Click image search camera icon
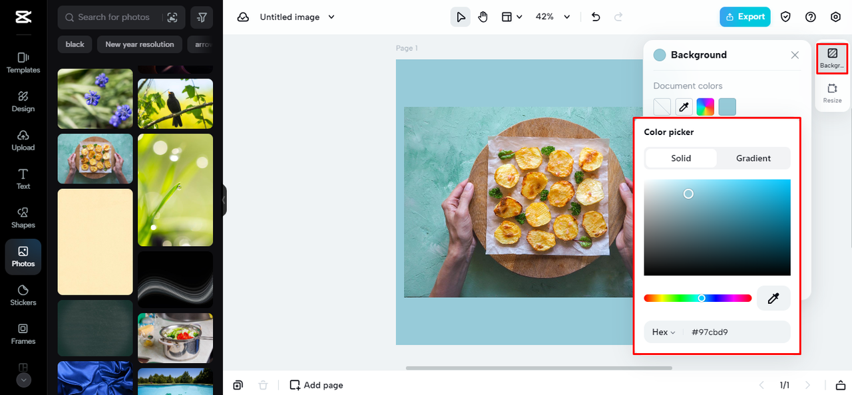The image size is (852, 395). pyautogui.click(x=172, y=17)
